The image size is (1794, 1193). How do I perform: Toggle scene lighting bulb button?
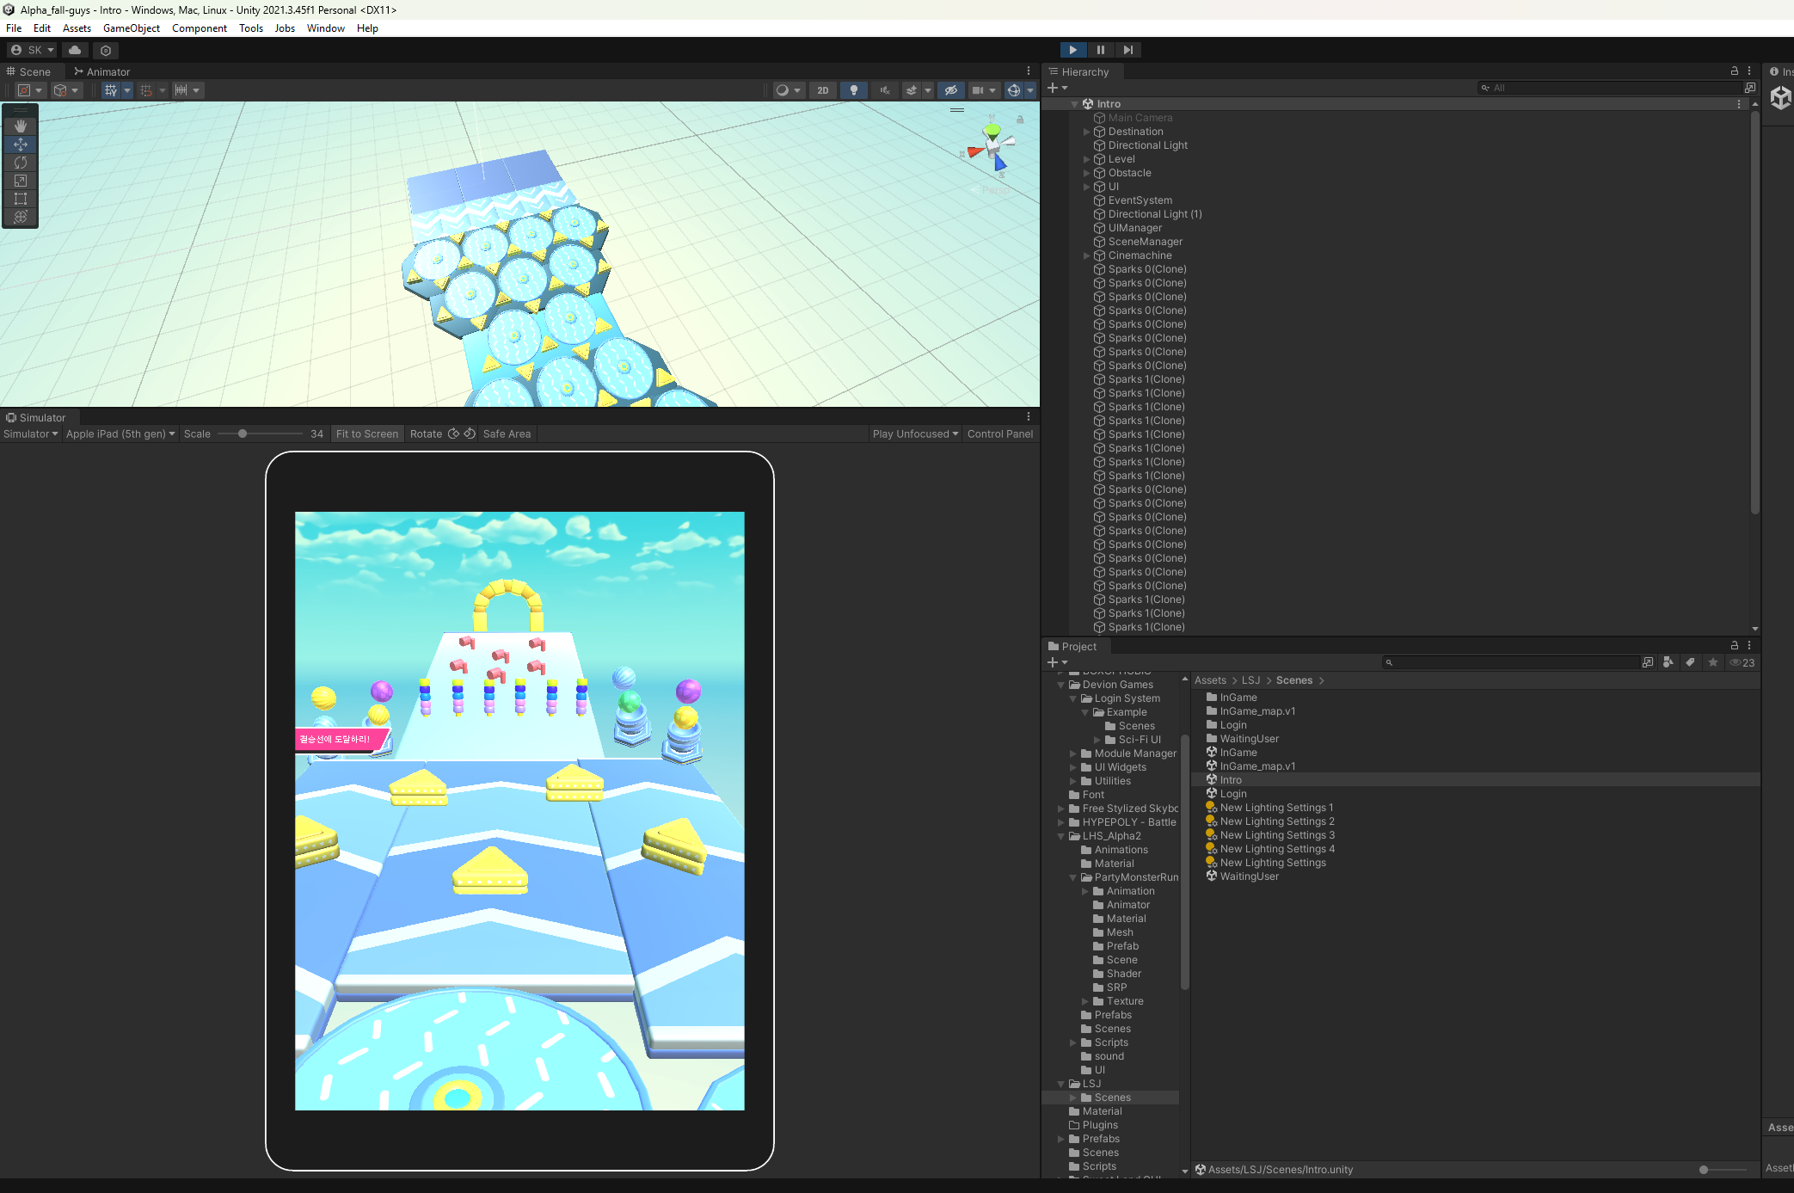click(853, 90)
